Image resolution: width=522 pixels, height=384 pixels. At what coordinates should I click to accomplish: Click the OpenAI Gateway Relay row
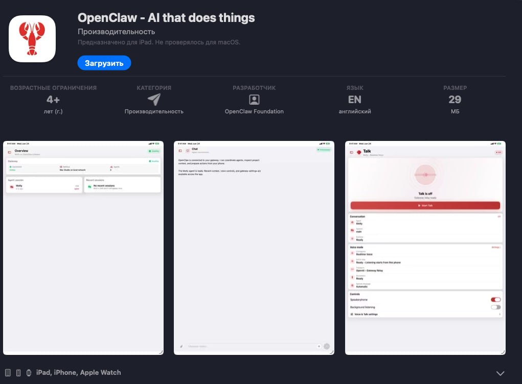pos(425,269)
